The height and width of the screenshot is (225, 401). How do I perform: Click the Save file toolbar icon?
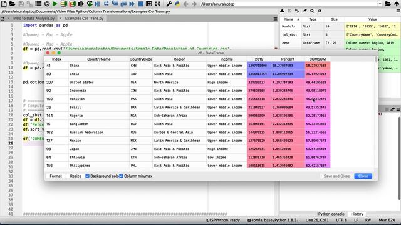21,4
